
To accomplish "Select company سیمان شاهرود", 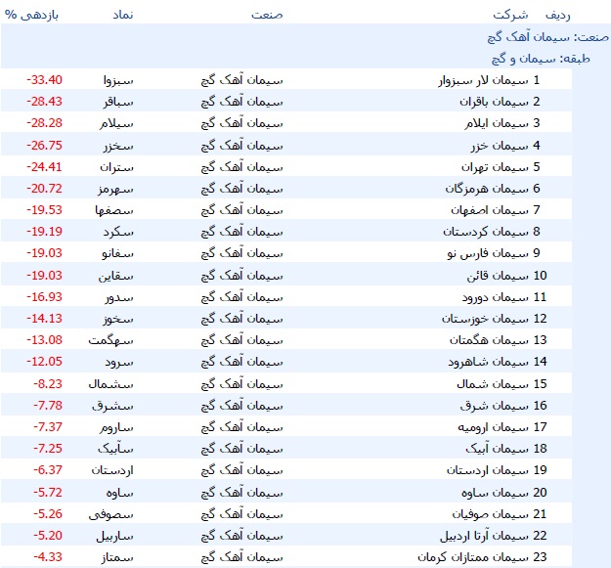I will (x=488, y=362).
